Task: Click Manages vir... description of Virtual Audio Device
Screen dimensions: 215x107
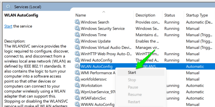Action: (147, 47)
